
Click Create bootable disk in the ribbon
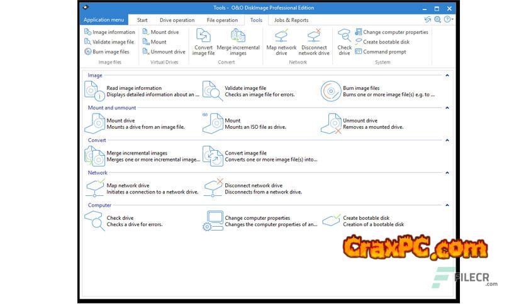click(383, 42)
